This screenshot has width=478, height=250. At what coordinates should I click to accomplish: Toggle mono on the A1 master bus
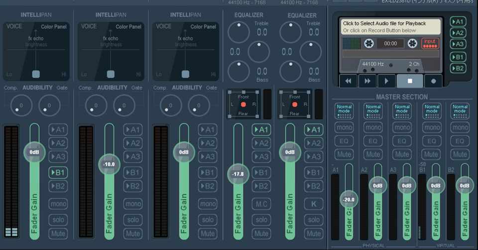coord(344,127)
